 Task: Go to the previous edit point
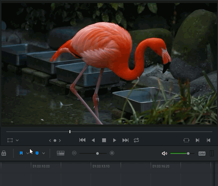click(x=208, y=140)
